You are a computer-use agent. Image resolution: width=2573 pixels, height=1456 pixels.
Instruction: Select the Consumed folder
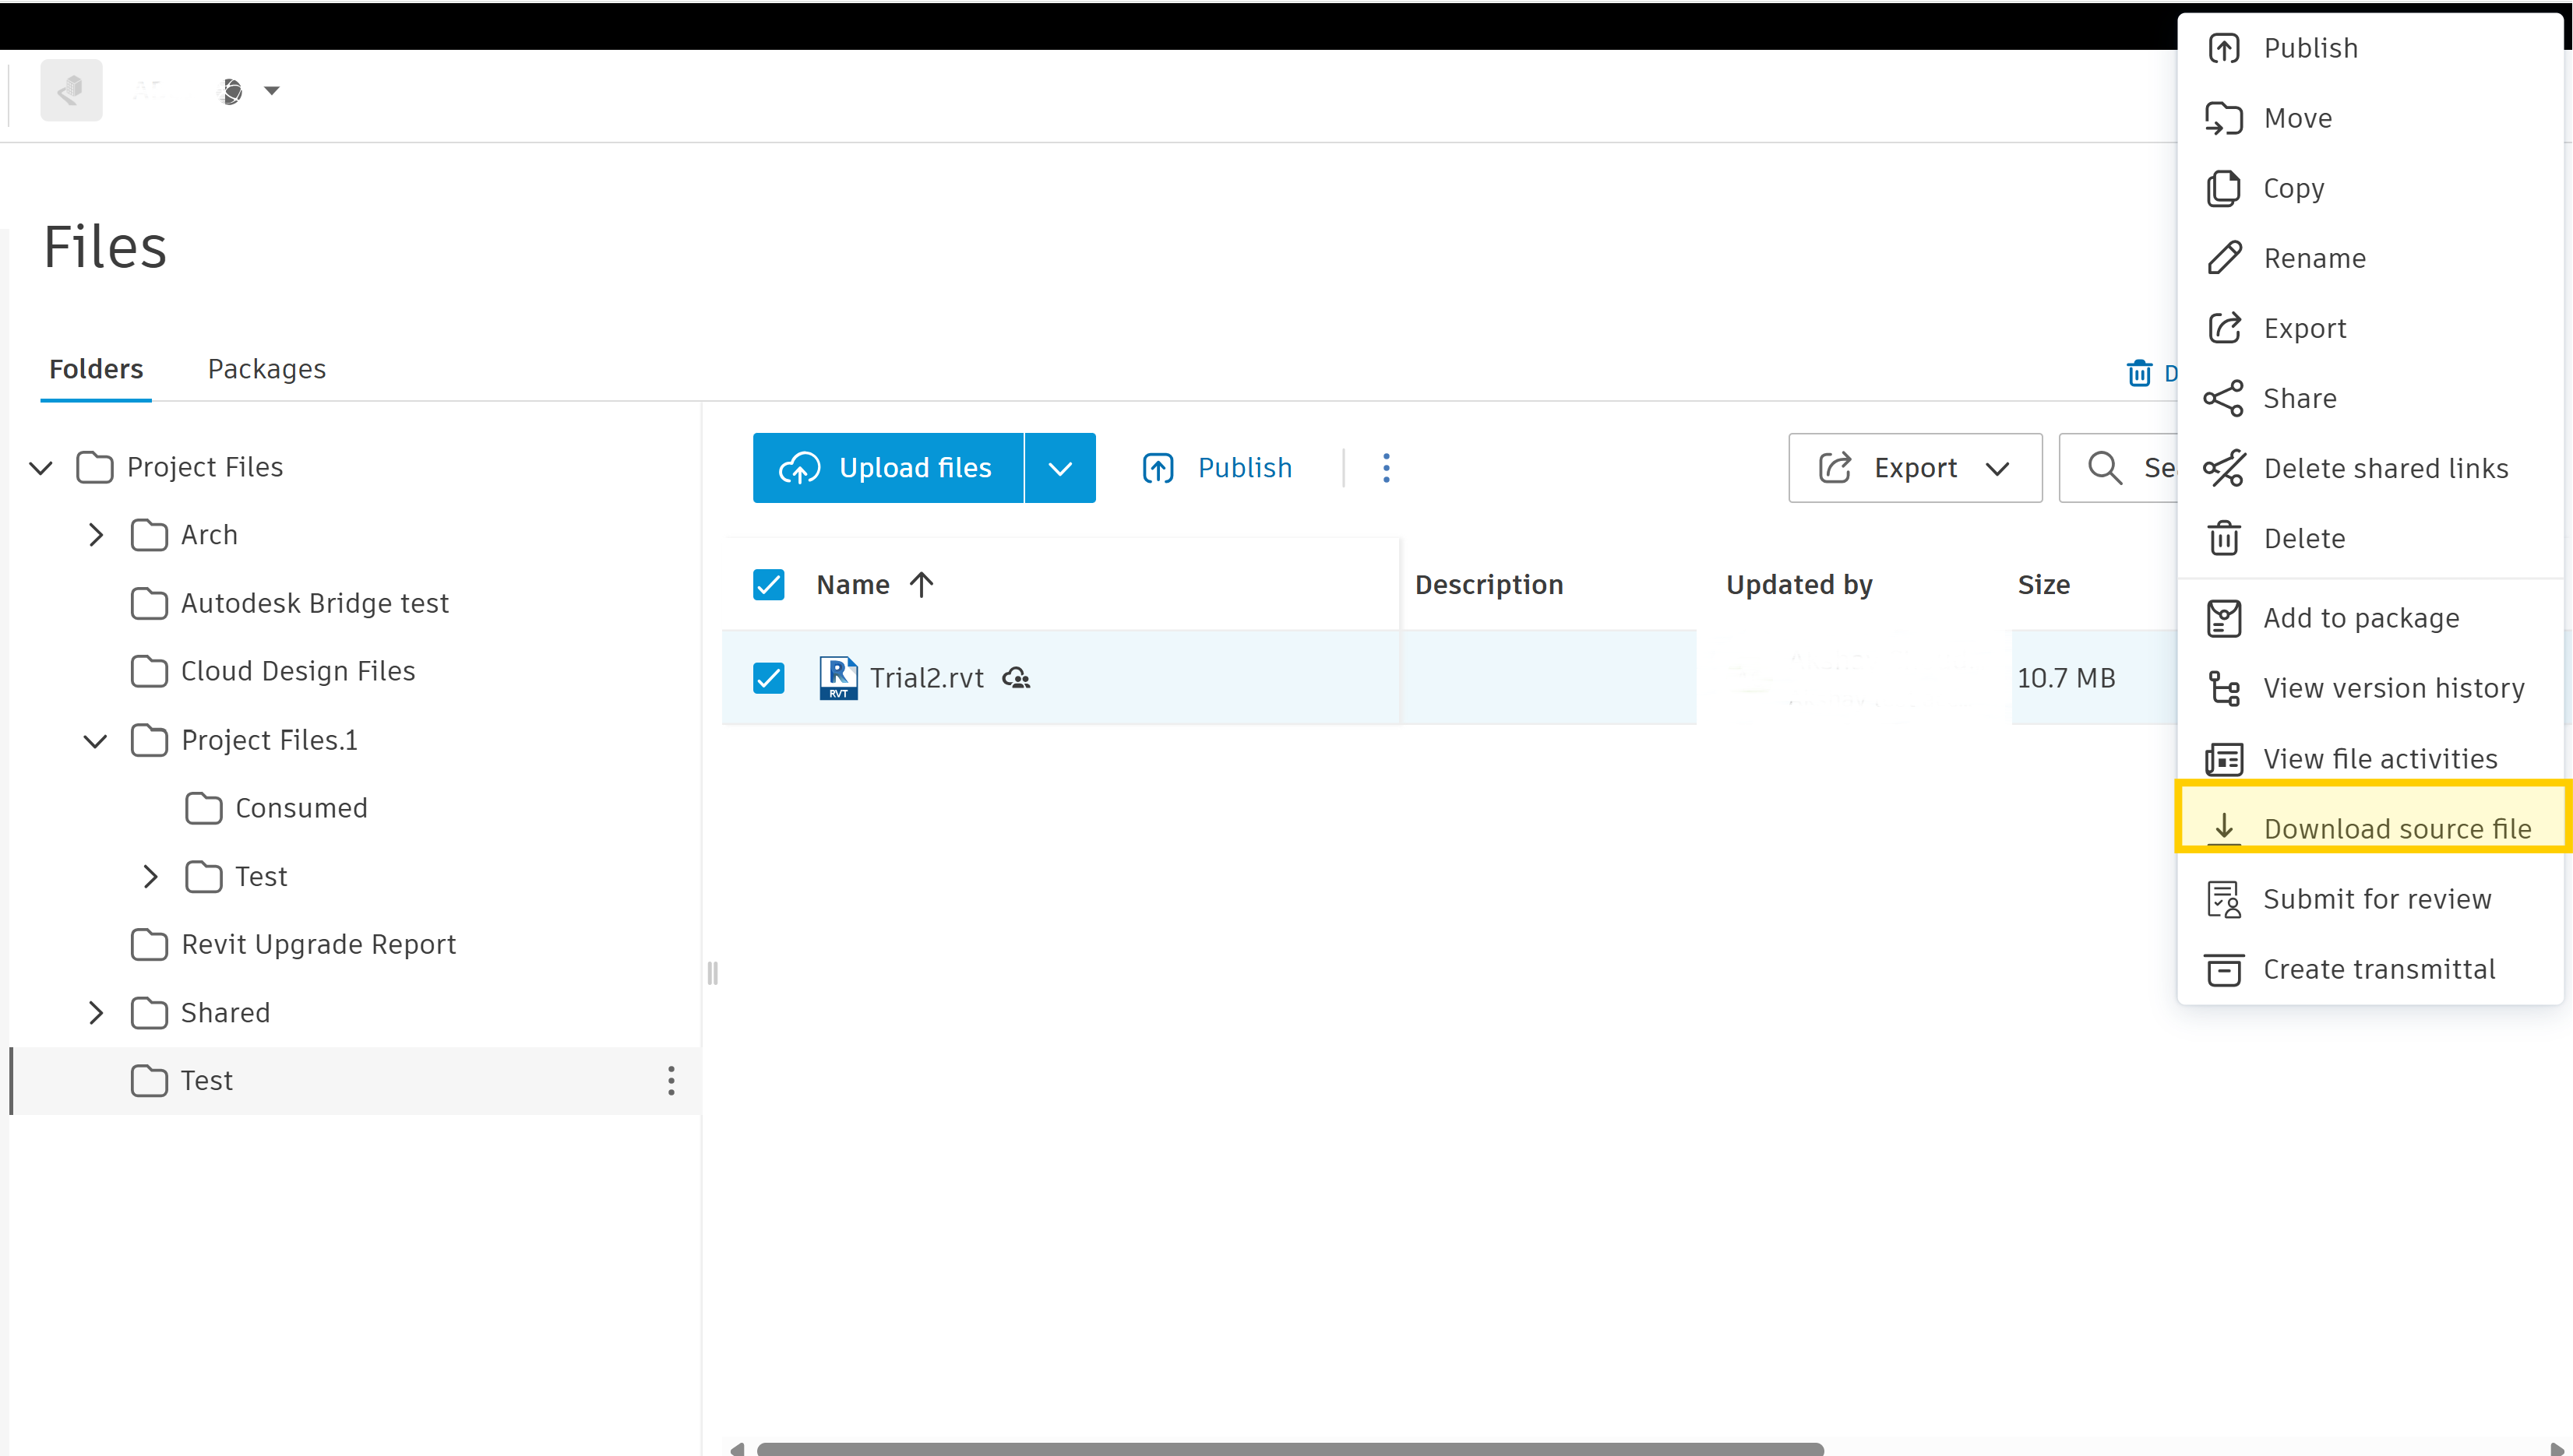click(301, 808)
